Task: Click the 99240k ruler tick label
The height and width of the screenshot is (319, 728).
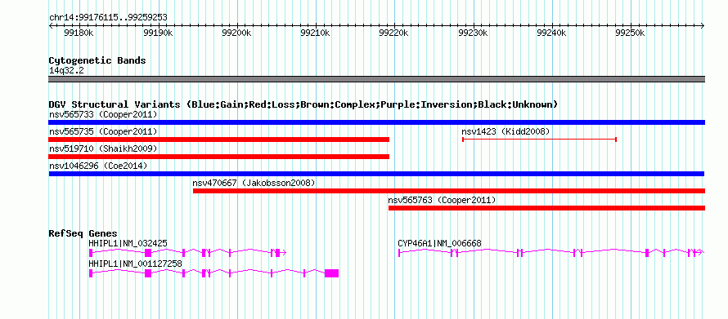Action: (x=551, y=33)
